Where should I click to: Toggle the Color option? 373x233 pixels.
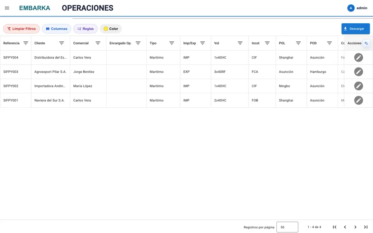point(111,29)
